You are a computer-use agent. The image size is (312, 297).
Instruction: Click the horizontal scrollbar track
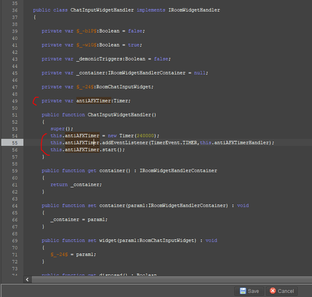(x=172, y=279)
